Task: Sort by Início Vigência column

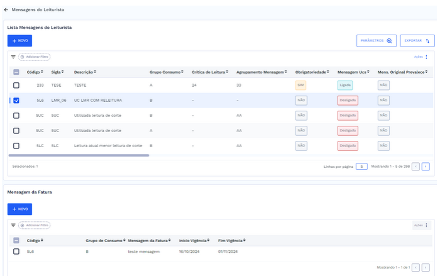Action: [194, 240]
